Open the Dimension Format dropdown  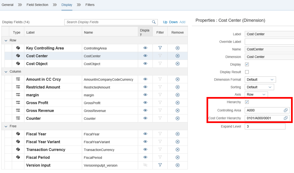260,80
